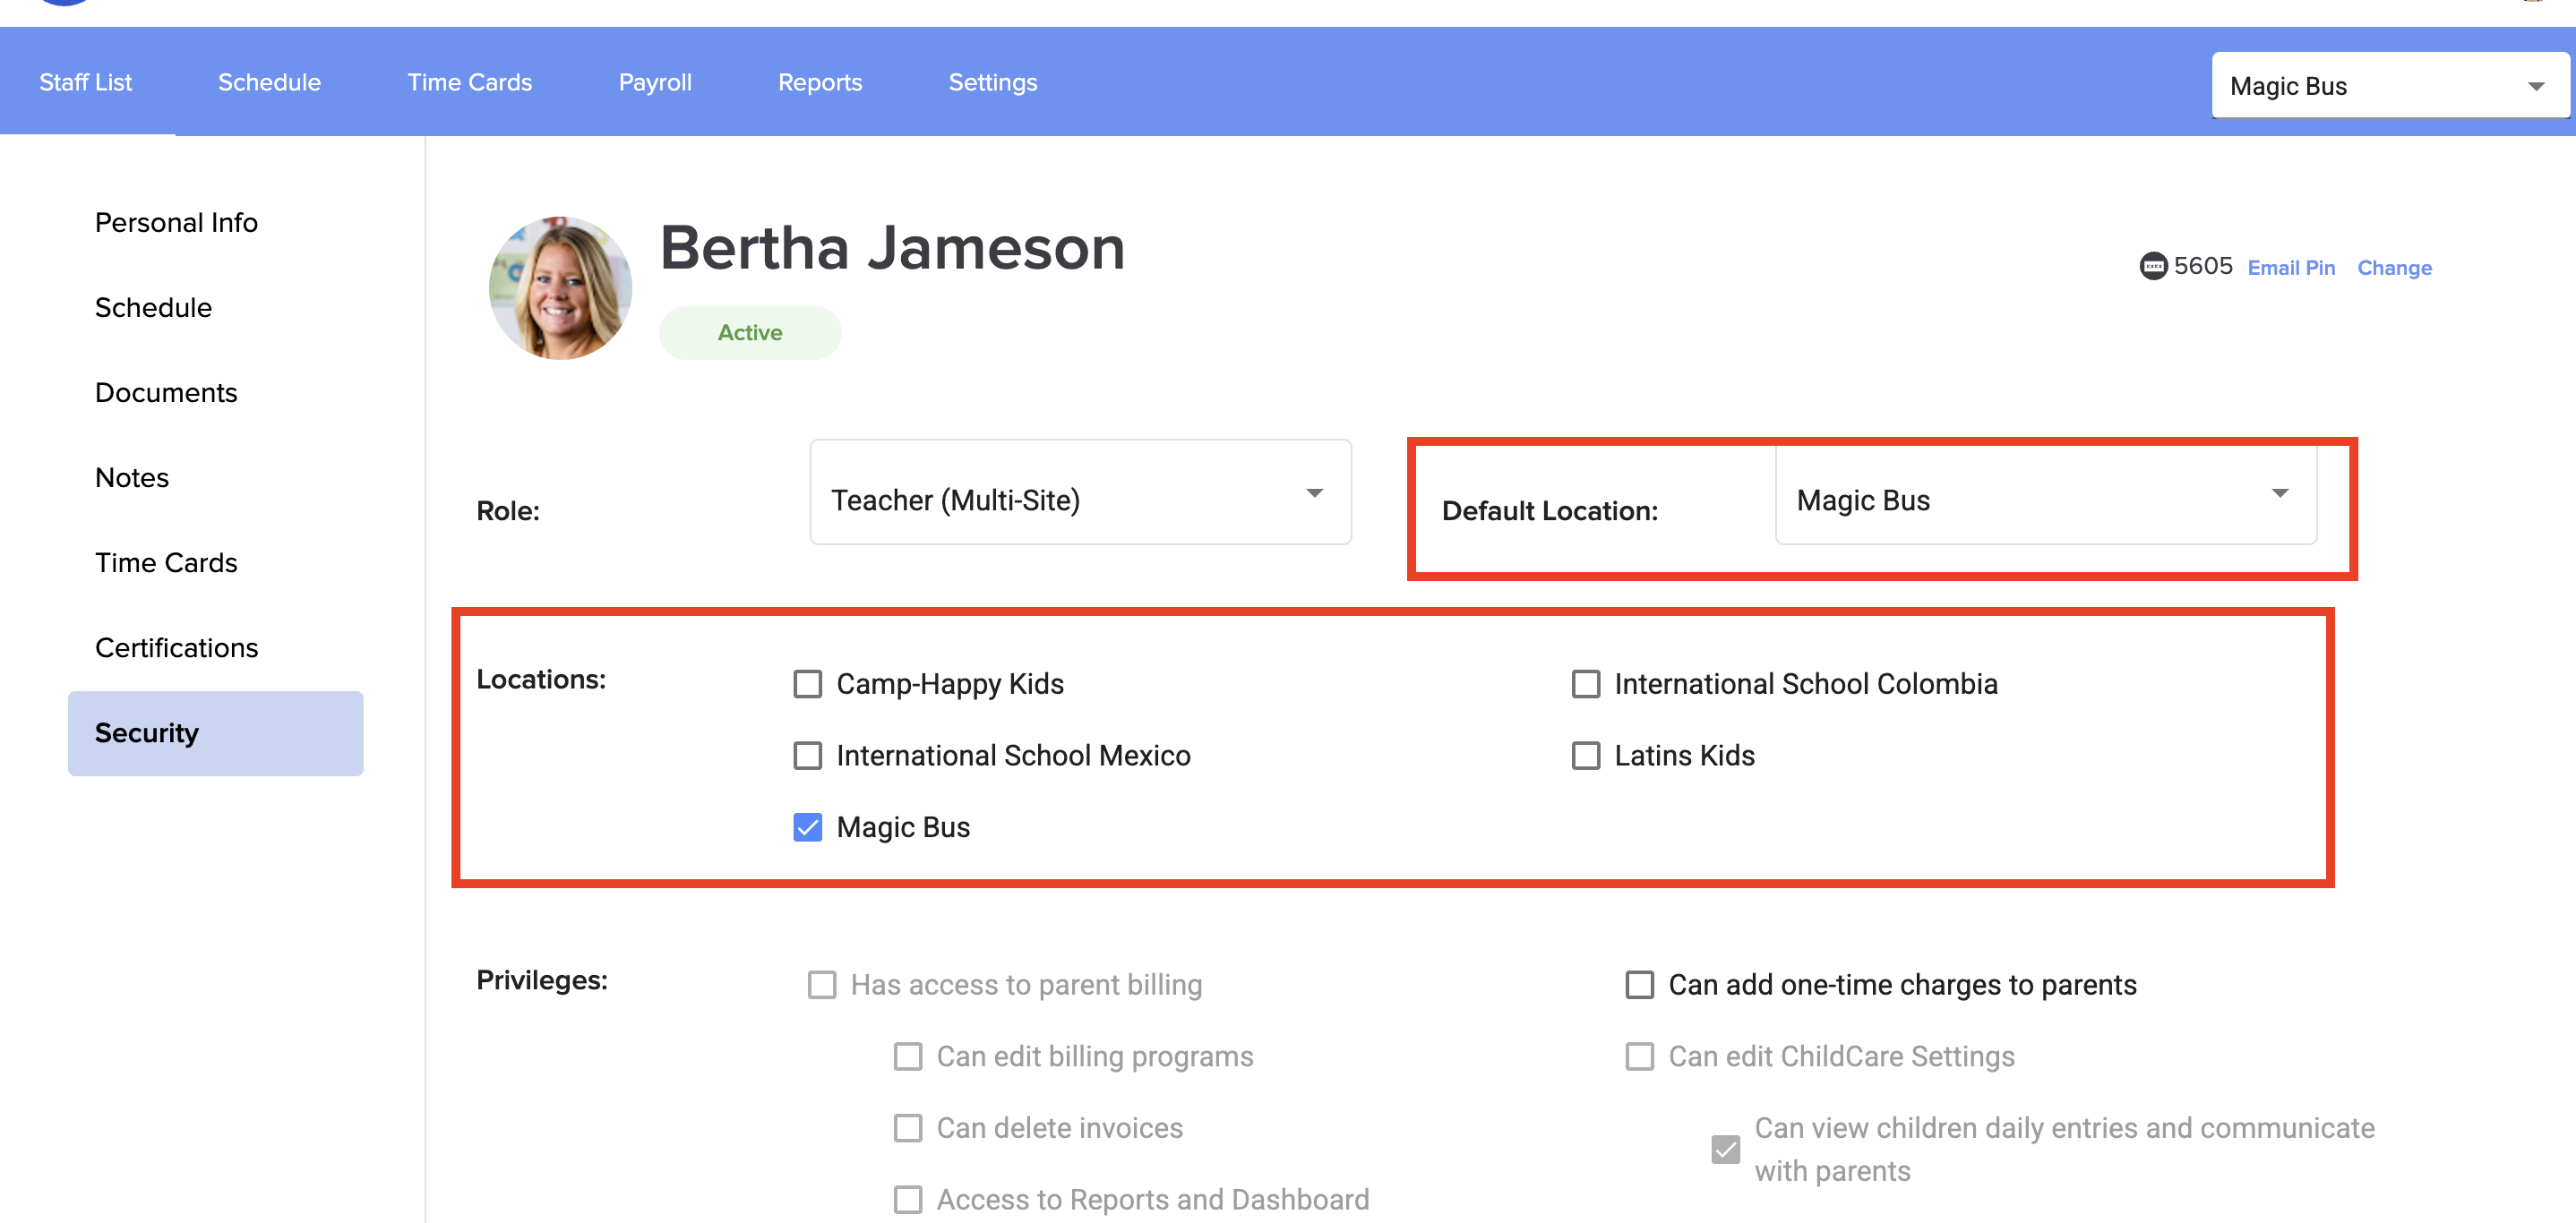Click the PIN icon beside 5605
The image size is (2576, 1223).
point(2152,267)
